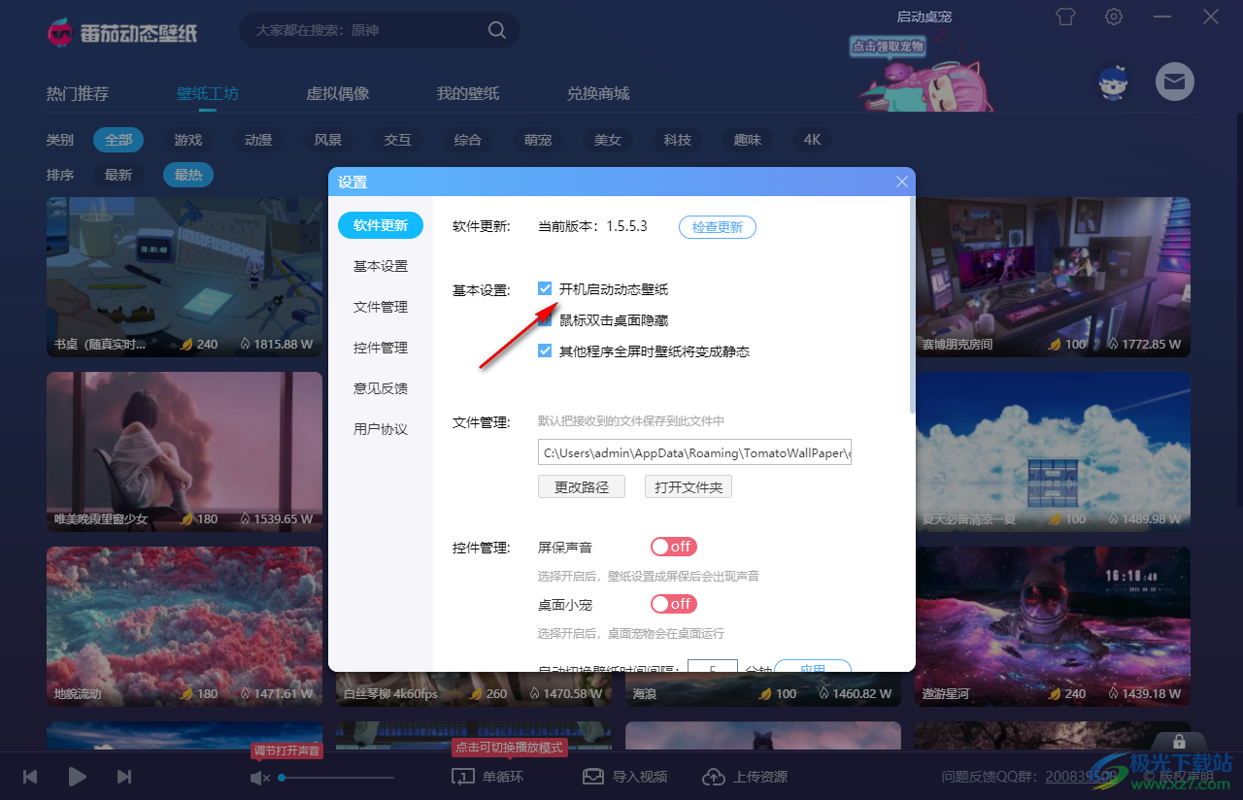The image size is (1243, 800).
Task: Filter by 风景 category
Action: (x=328, y=140)
